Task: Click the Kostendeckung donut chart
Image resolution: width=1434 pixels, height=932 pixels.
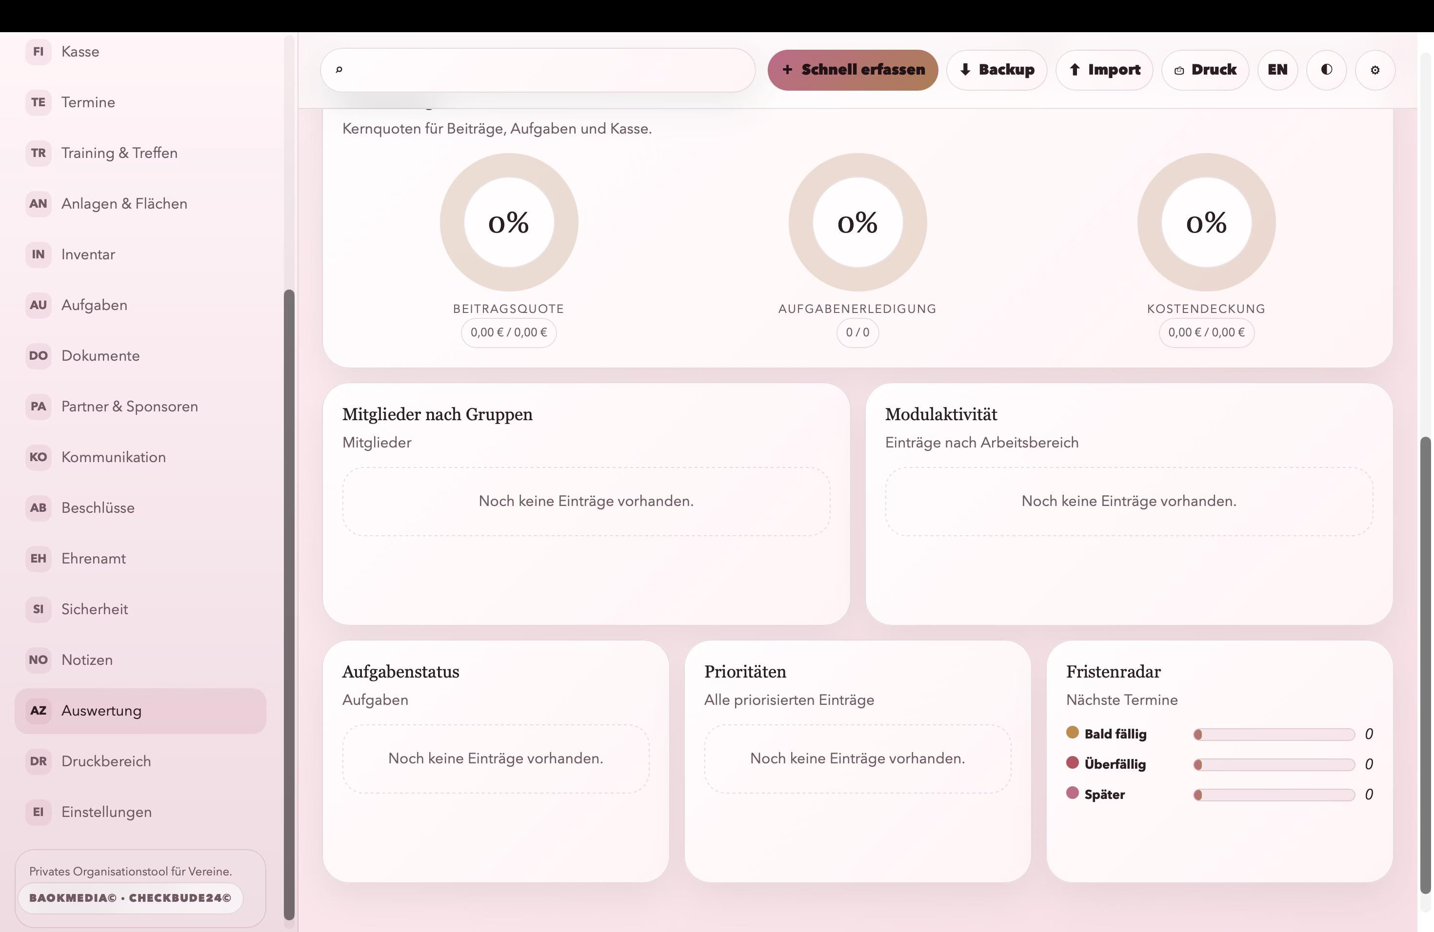Action: 1206,222
